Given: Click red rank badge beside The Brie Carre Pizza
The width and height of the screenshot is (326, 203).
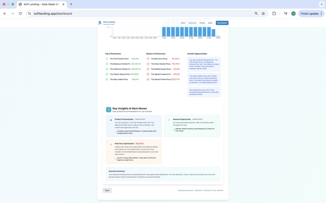Looking at the screenshot, I should (148, 59).
